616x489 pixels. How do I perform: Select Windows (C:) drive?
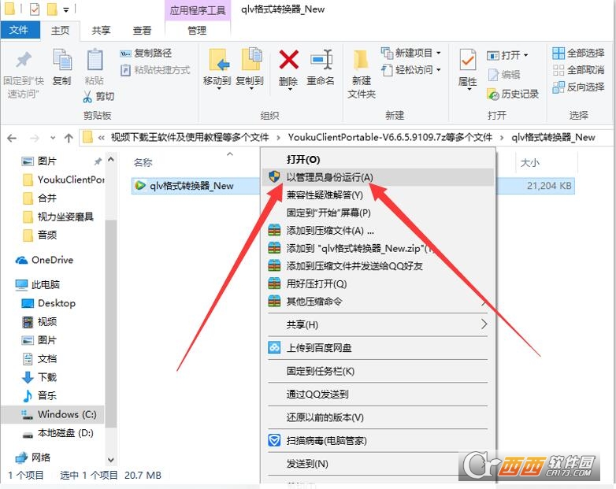[x=53, y=414]
